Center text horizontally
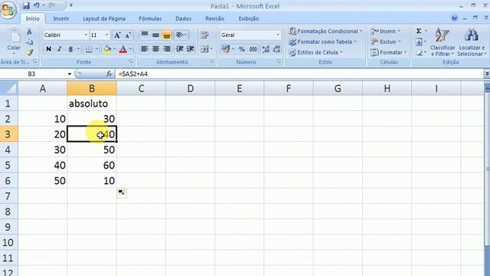 155,49
